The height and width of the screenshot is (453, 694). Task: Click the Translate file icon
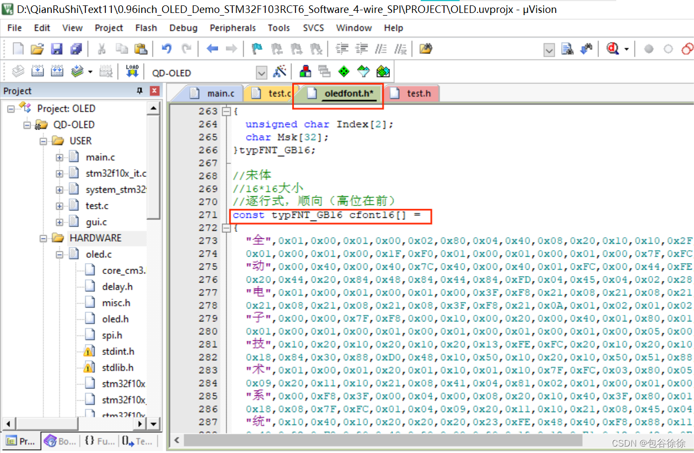pos(18,72)
